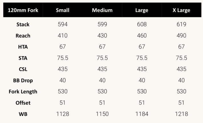Click the Small stack value 594
This screenshot has width=203, height=123.
(63, 24)
